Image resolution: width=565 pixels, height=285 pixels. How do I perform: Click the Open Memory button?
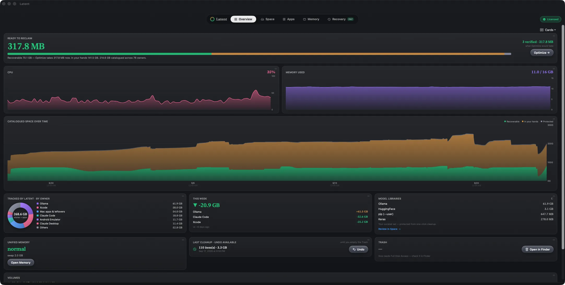click(21, 263)
